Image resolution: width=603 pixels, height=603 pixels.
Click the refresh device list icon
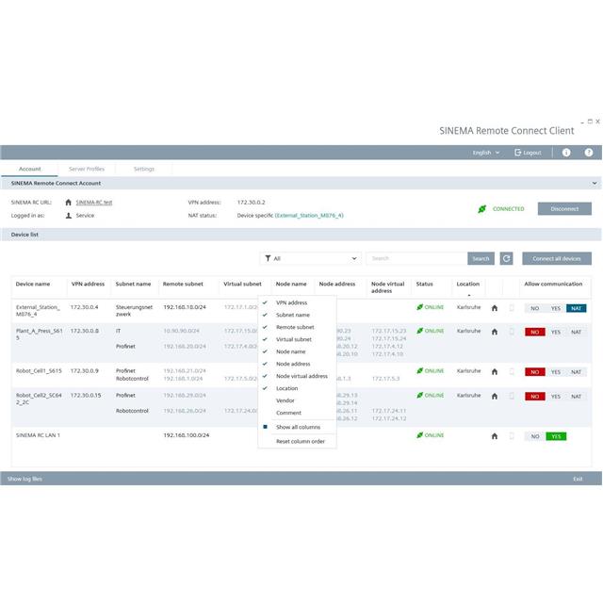(x=506, y=258)
